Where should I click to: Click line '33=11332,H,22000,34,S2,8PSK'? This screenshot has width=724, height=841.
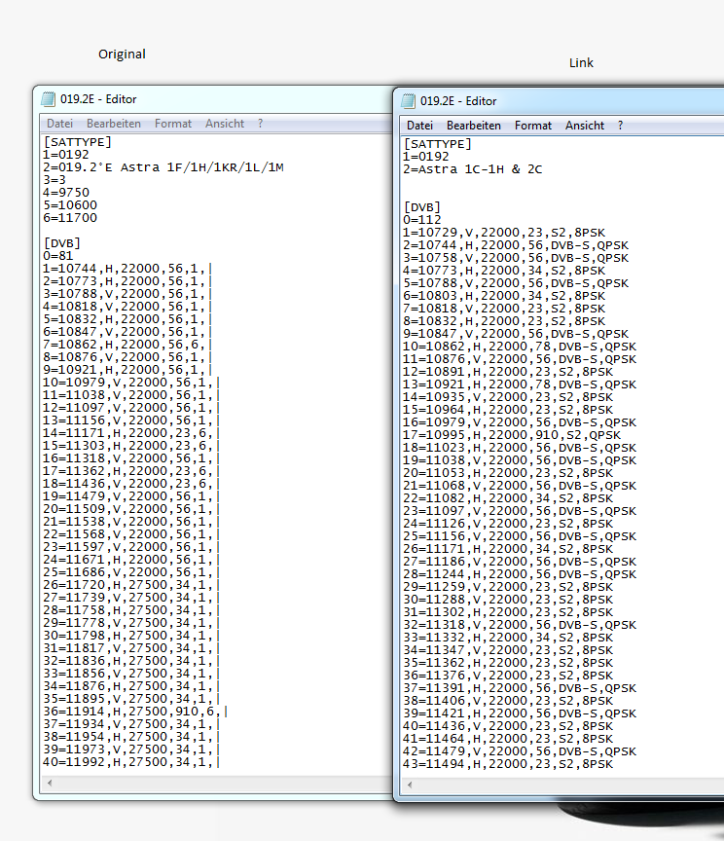(x=508, y=638)
